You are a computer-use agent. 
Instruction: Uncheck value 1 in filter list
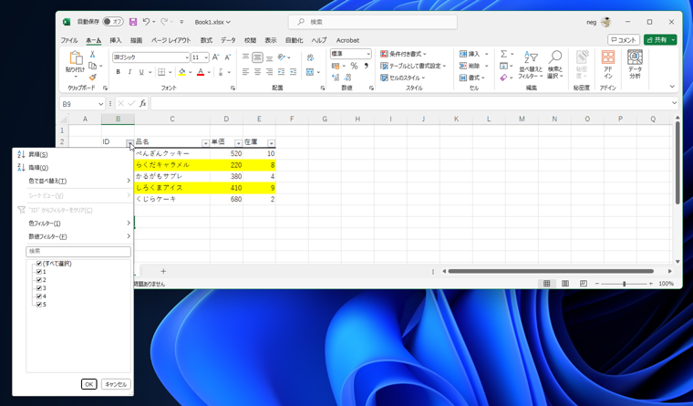coord(39,272)
